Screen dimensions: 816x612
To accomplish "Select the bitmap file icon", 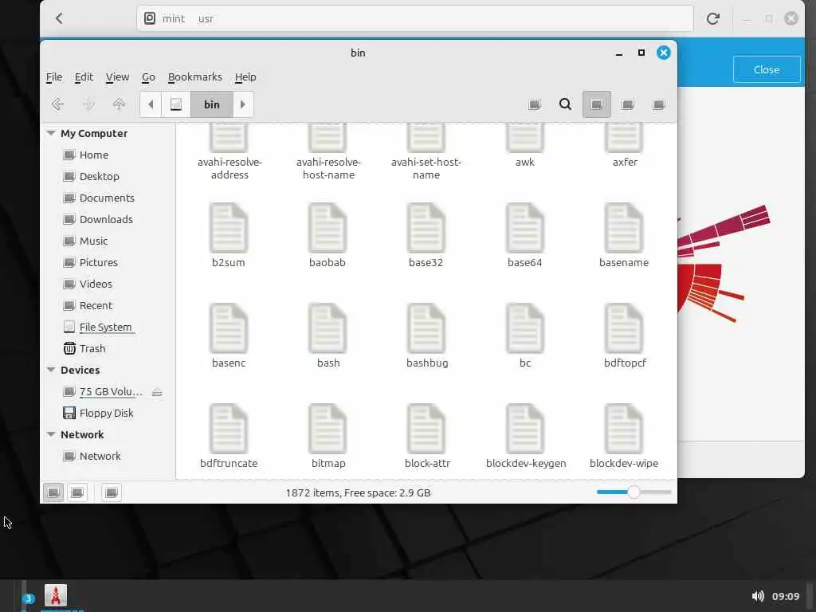I will click(328, 429).
